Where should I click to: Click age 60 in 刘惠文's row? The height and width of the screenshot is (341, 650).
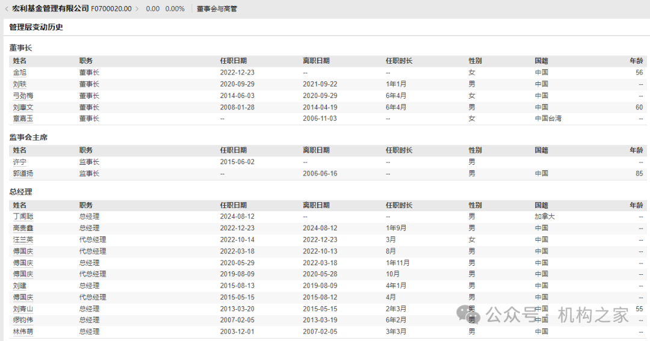click(639, 107)
